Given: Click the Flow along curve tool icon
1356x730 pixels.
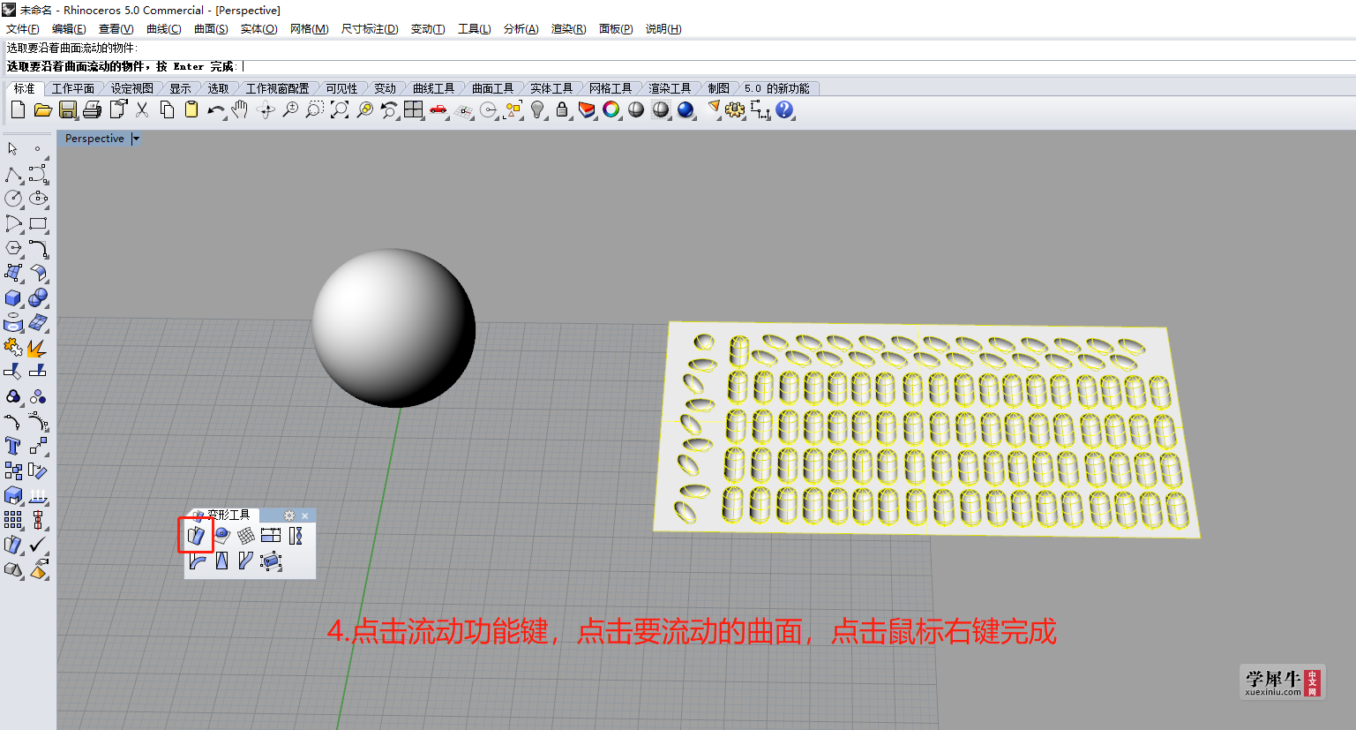Looking at the screenshot, I should pyautogui.click(x=246, y=561).
